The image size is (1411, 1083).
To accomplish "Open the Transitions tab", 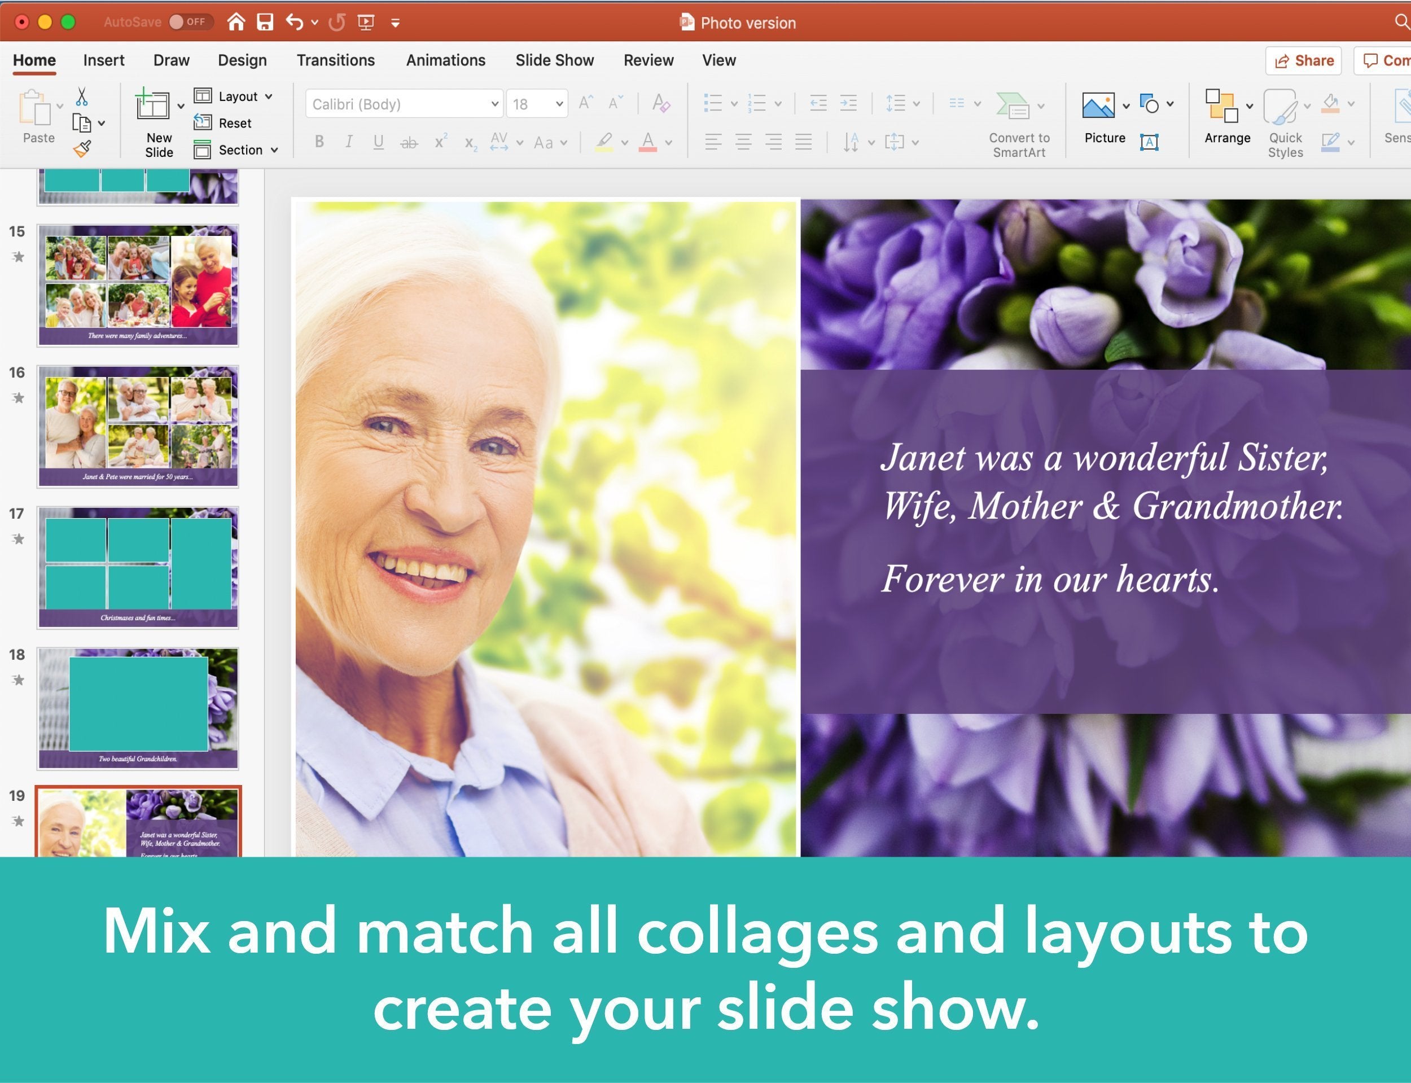I will click(335, 60).
